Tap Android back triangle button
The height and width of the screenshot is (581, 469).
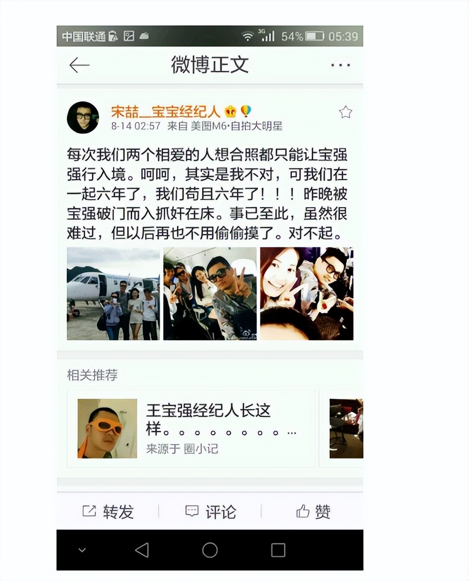pos(142,550)
